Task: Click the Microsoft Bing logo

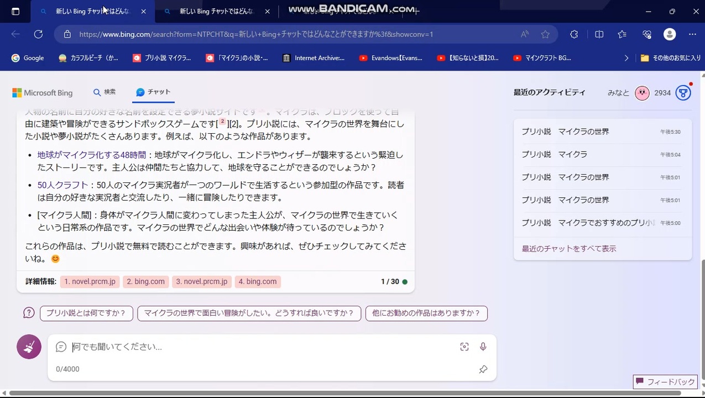Action: click(42, 92)
